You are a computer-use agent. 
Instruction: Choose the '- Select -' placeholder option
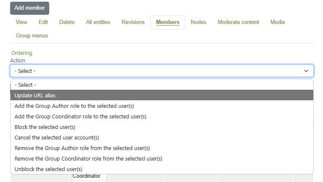pyautogui.click(x=25, y=85)
